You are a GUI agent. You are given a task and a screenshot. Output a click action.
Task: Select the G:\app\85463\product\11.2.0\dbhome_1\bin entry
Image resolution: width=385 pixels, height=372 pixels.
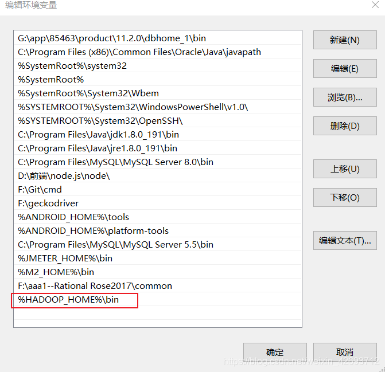[x=158, y=38]
